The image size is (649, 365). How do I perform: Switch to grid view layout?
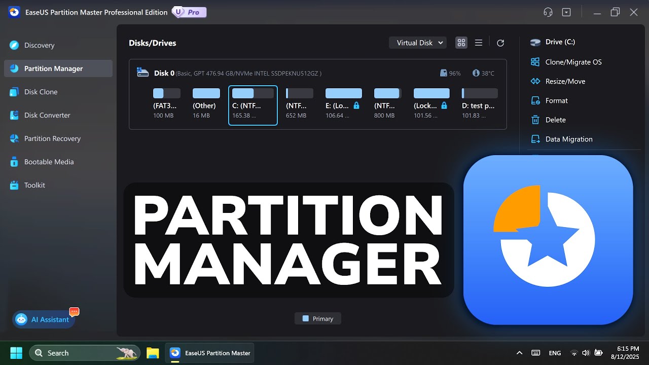pyautogui.click(x=461, y=43)
